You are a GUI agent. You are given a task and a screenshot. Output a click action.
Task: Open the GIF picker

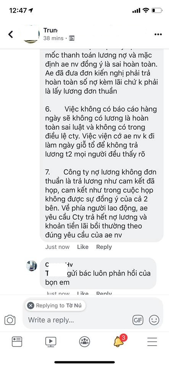click(138, 320)
